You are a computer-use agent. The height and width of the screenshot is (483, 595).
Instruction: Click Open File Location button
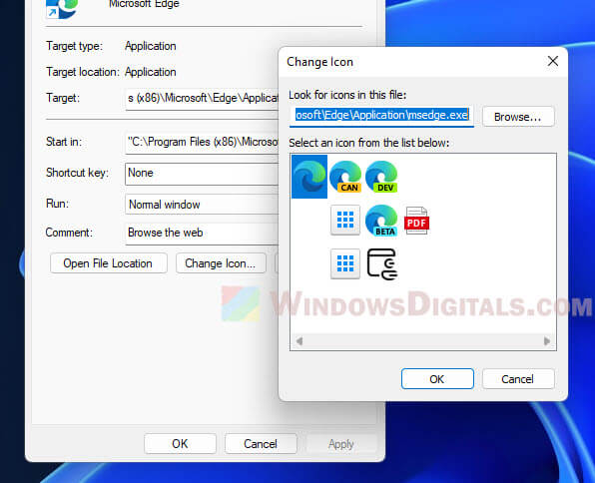(108, 262)
